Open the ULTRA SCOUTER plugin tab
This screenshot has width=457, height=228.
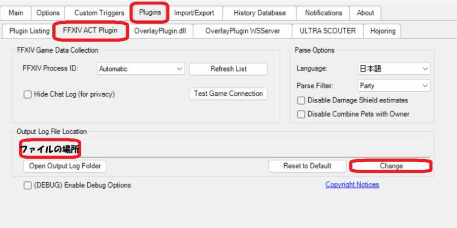point(328,31)
